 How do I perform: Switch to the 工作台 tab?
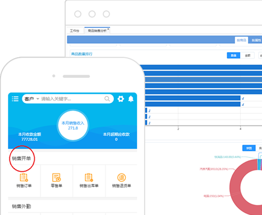[74, 31]
